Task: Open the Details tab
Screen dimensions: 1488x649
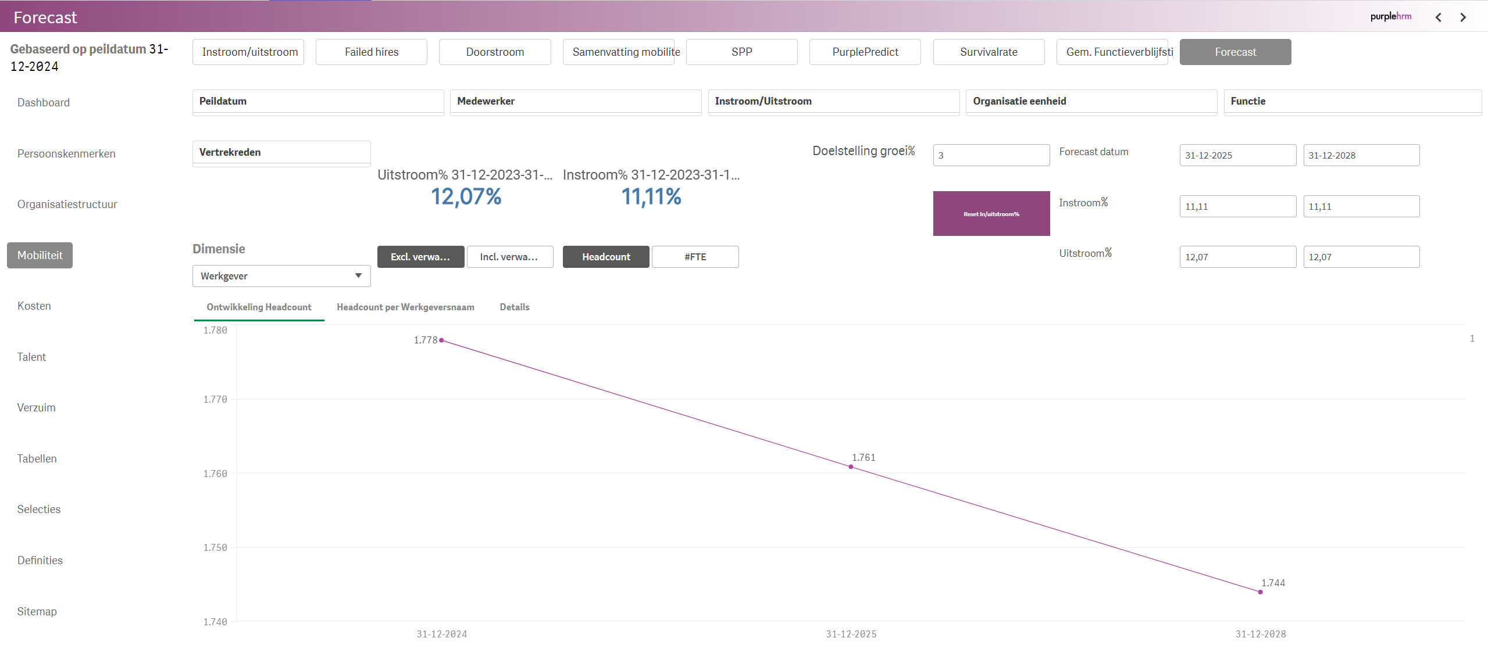Action: click(514, 307)
